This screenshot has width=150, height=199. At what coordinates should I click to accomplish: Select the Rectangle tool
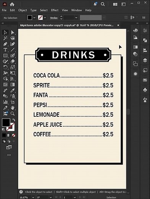click(x=5, y=55)
